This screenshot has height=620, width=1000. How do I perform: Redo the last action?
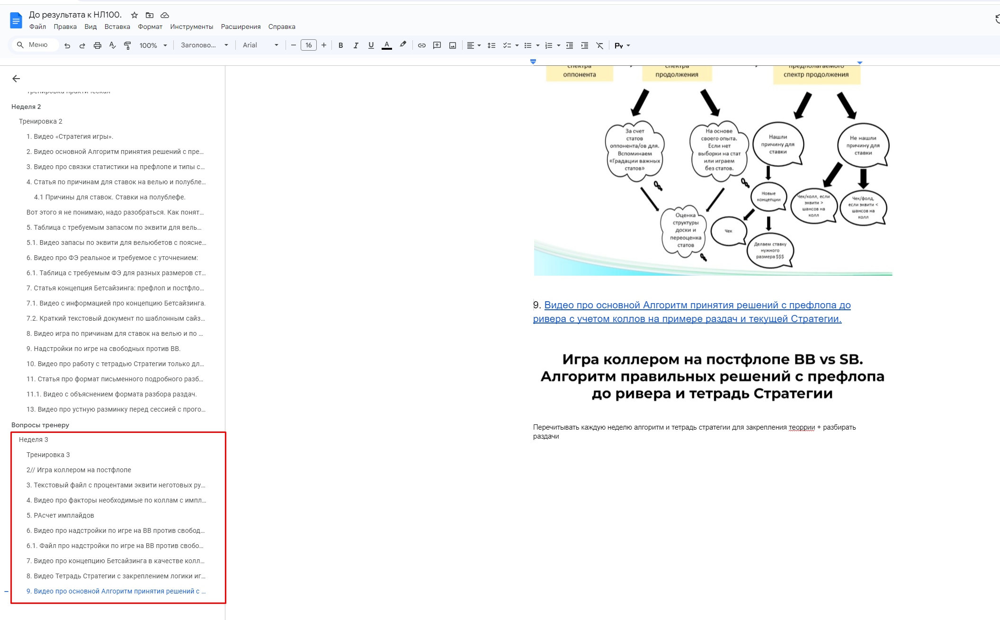82,45
